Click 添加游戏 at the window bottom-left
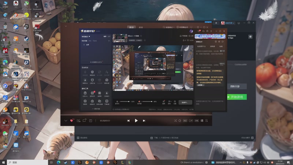This screenshot has height=165, width=293. pos(82,138)
